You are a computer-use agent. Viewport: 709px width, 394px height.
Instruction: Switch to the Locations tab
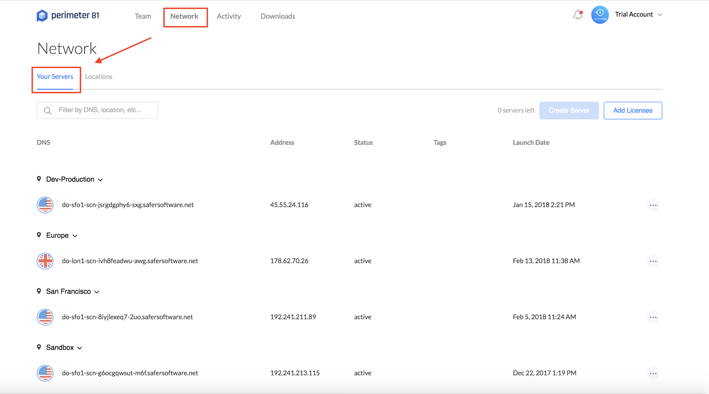(99, 77)
